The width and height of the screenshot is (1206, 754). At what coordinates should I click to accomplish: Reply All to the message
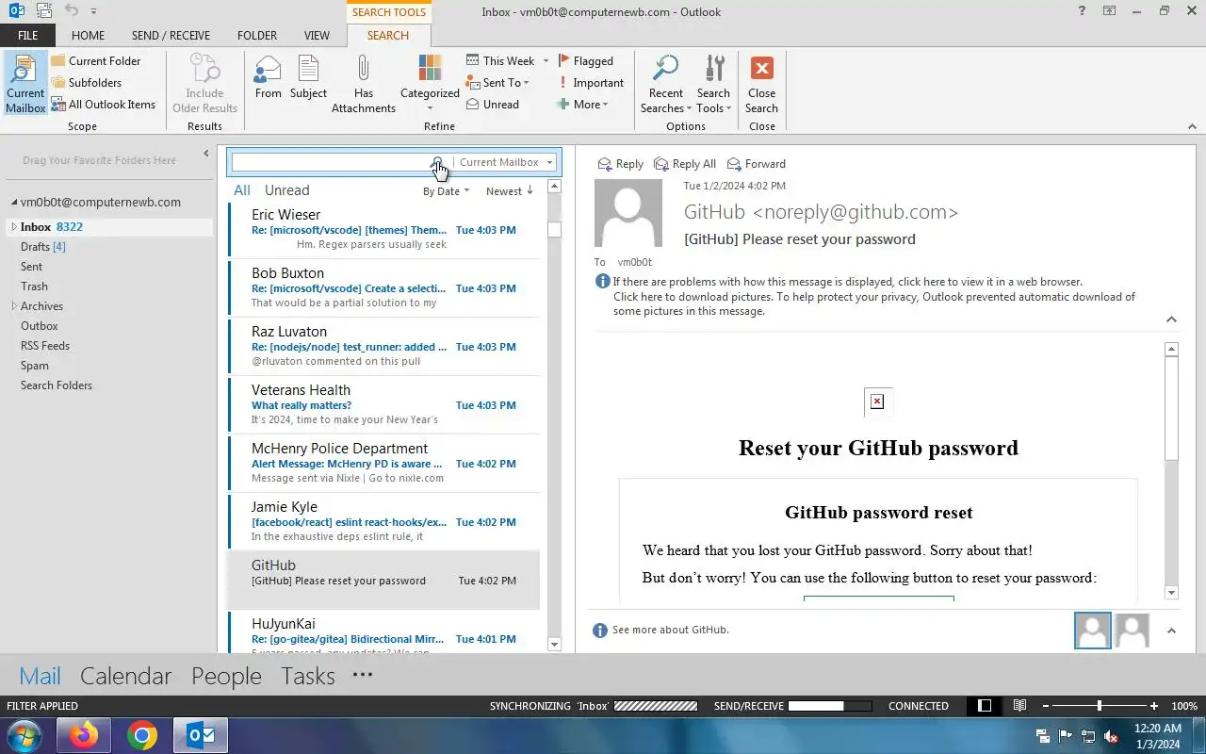click(x=685, y=163)
